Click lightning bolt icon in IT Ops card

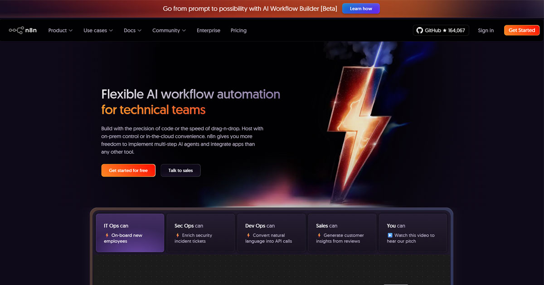(107, 235)
